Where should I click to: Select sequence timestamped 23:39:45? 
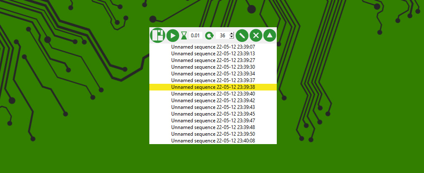[x=213, y=114]
